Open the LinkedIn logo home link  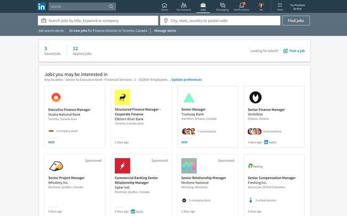click(42, 6)
